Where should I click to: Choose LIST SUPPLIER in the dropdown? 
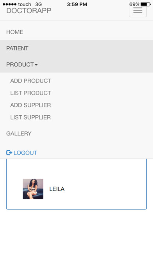(x=31, y=117)
